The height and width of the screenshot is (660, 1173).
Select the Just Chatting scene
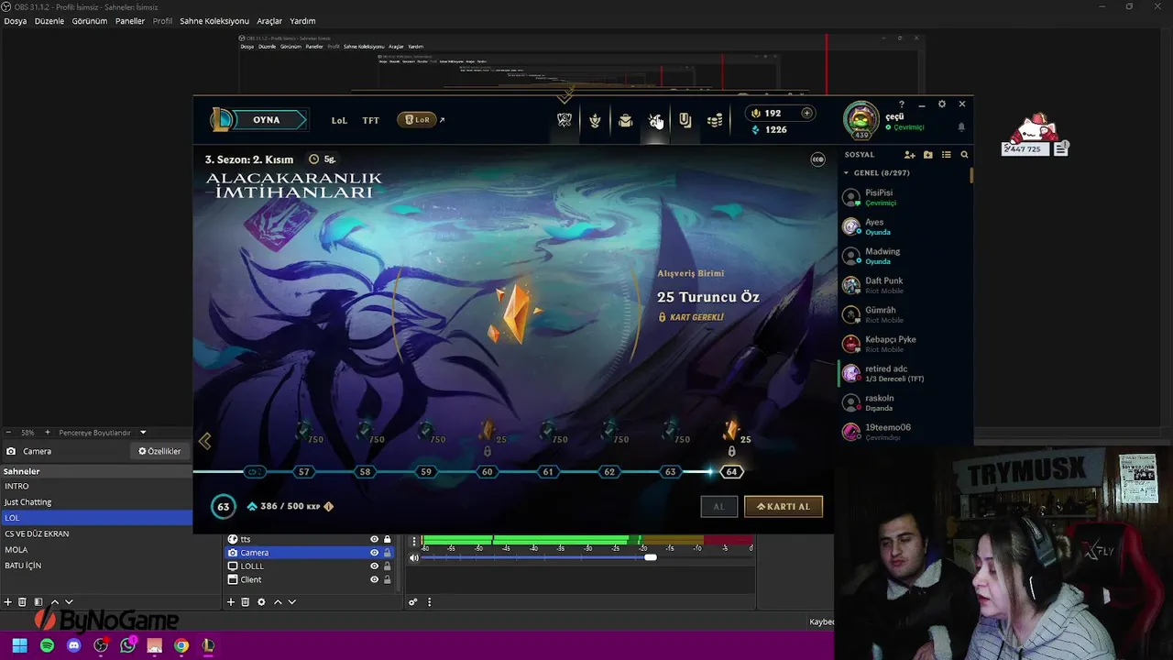click(96, 502)
